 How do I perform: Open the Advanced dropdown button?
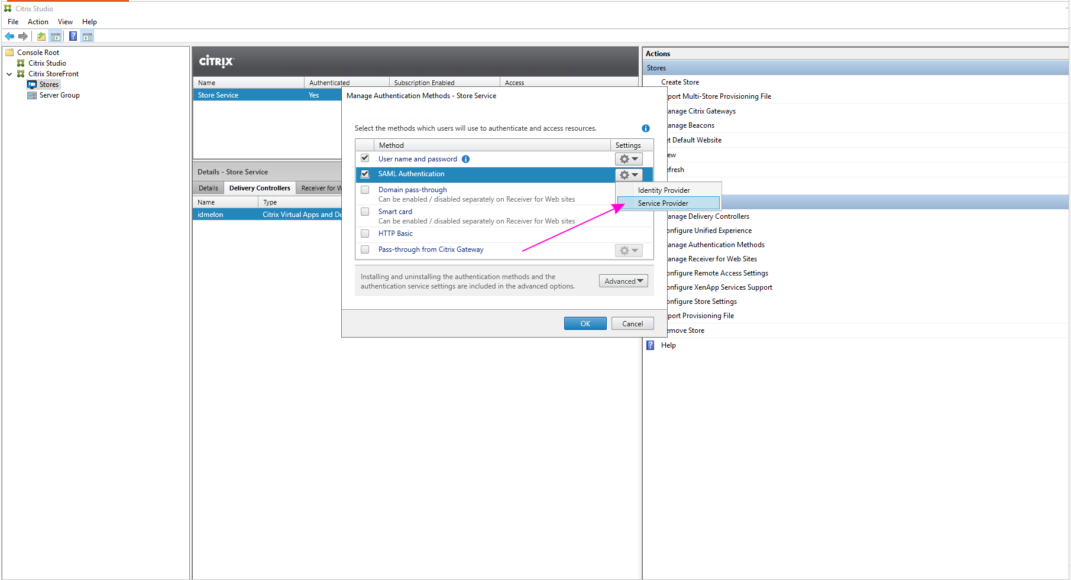tap(623, 281)
